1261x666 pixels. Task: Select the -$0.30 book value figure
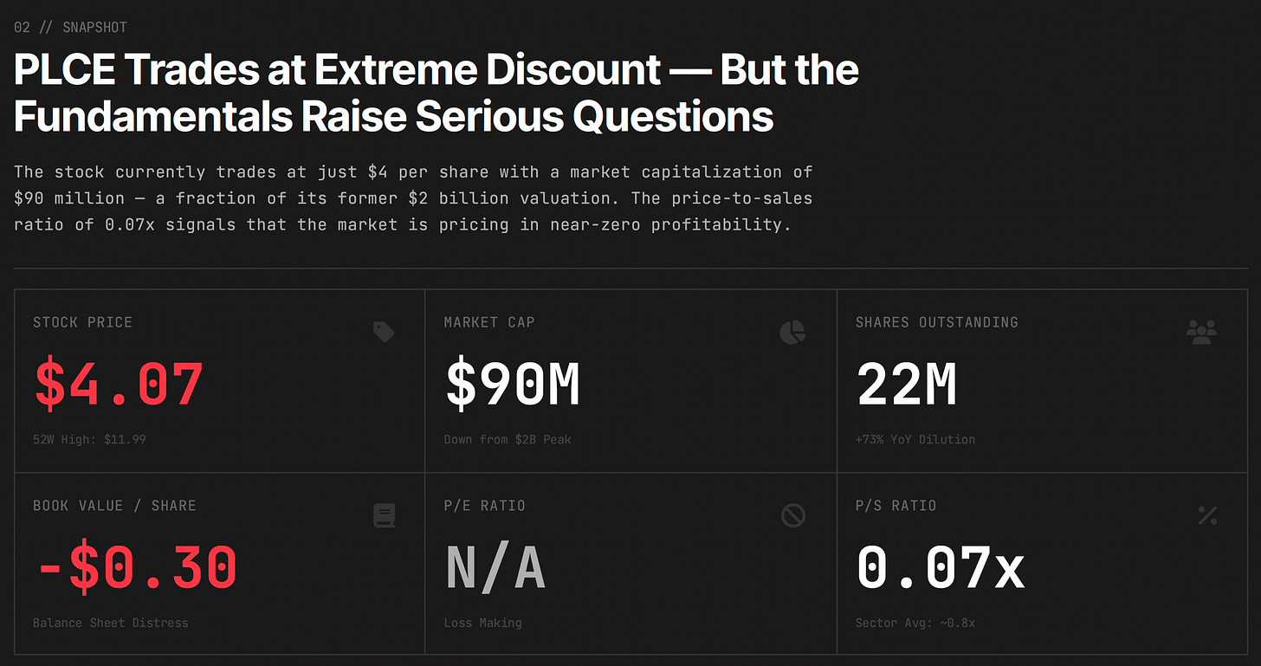point(136,568)
